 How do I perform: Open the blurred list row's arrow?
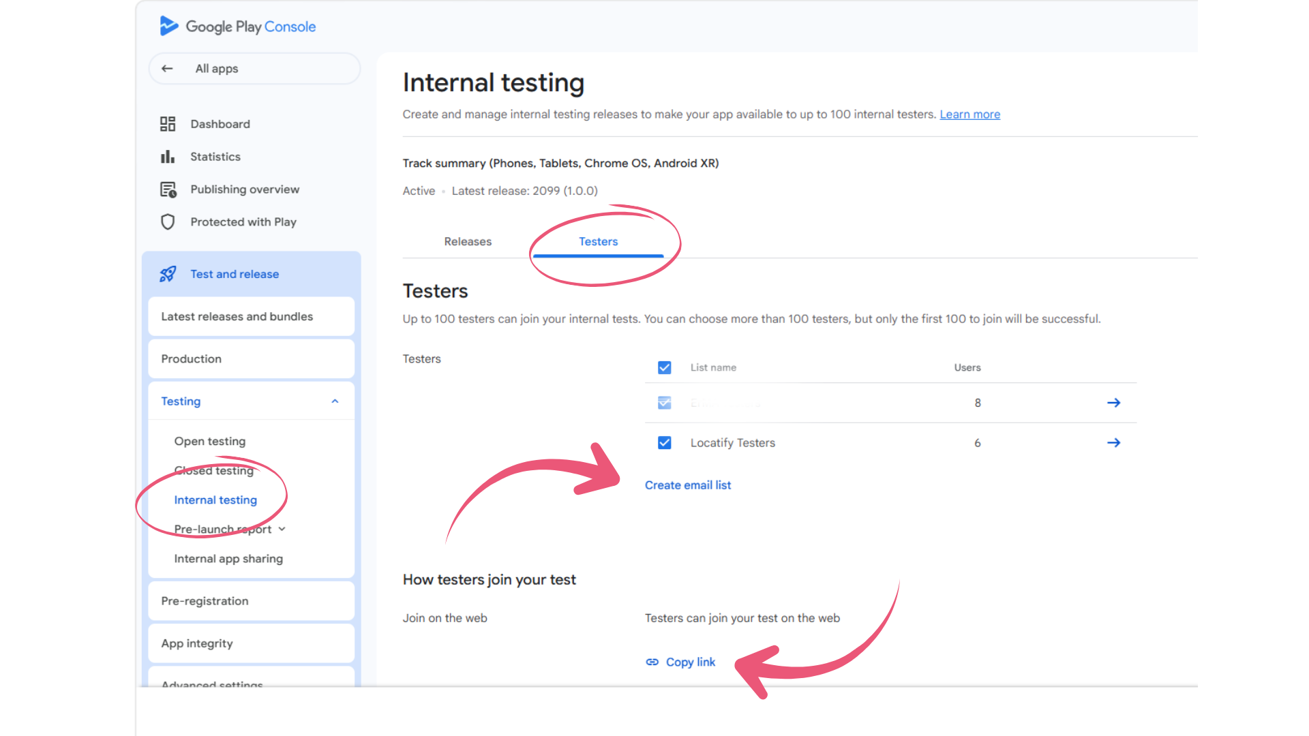pyautogui.click(x=1113, y=403)
